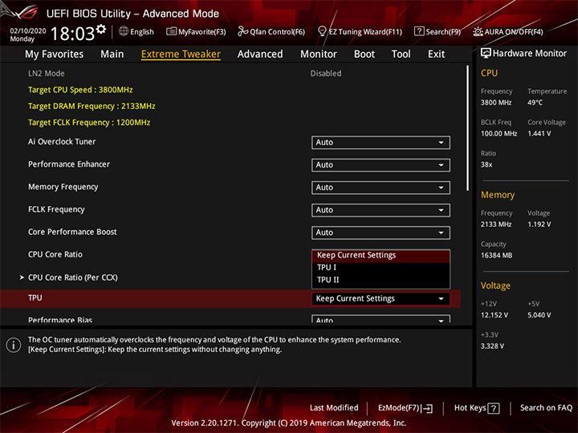
Task: Toggle the AURA ON/OFF(F4) light icon
Action: (478, 31)
